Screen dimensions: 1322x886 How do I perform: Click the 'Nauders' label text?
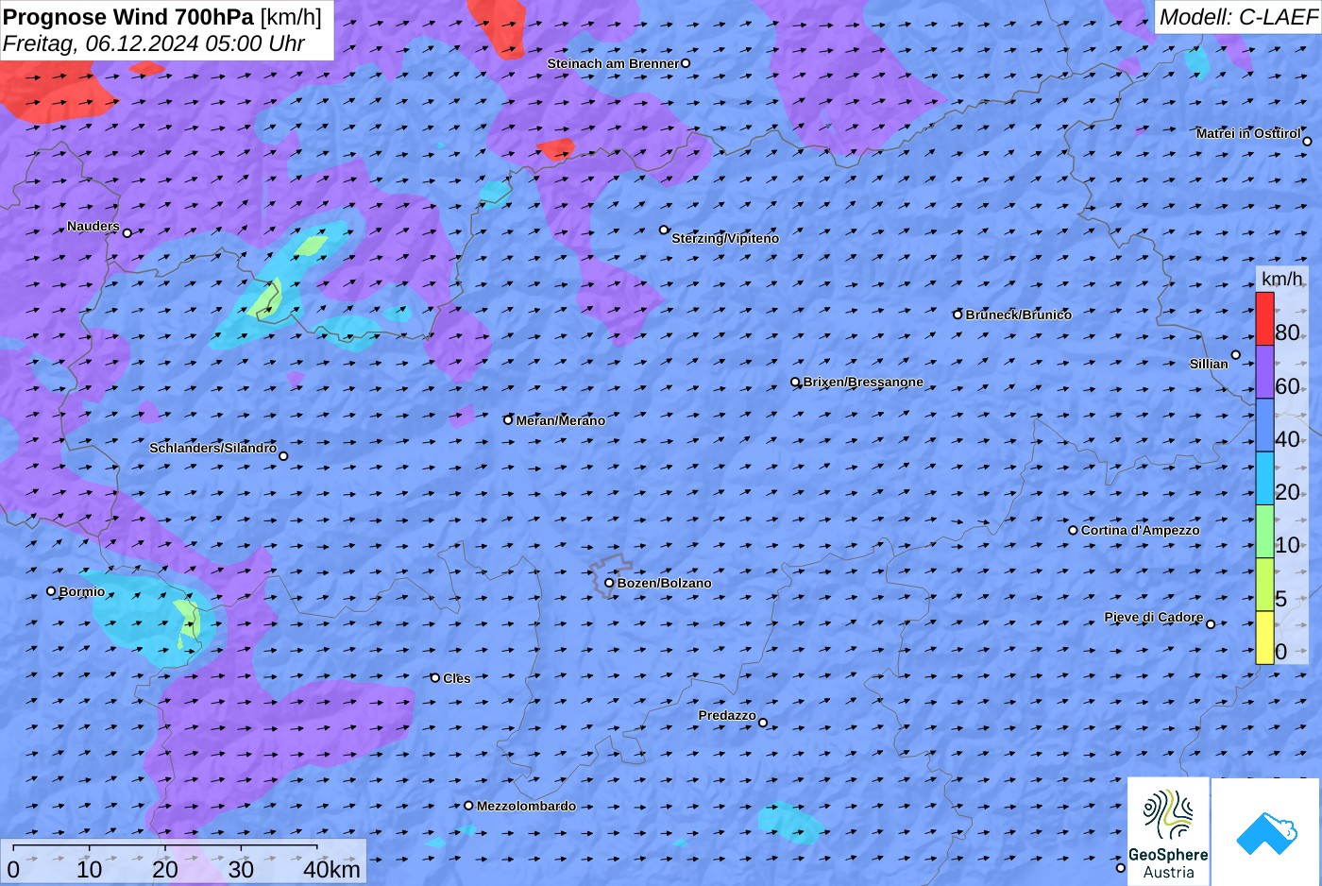[x=93, y=226]
